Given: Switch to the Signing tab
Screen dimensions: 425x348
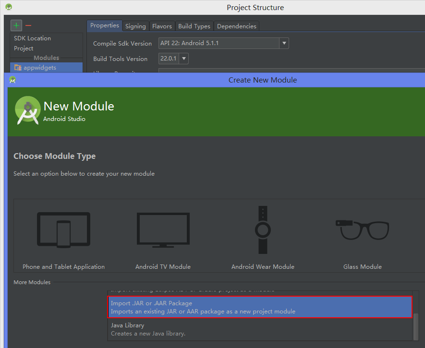Looking at the screenshot, I should [135, 26].
